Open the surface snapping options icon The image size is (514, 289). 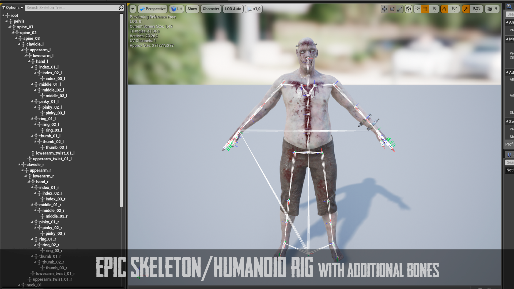[417, 9]
